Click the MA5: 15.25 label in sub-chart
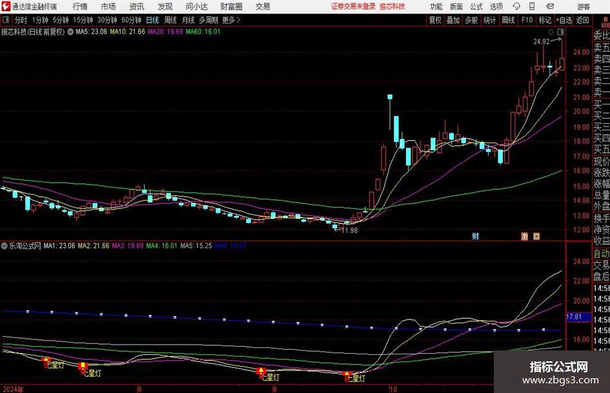 click(x=196, y=246)
